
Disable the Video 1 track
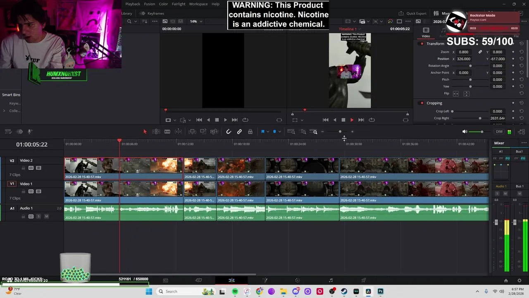point(38,191)
